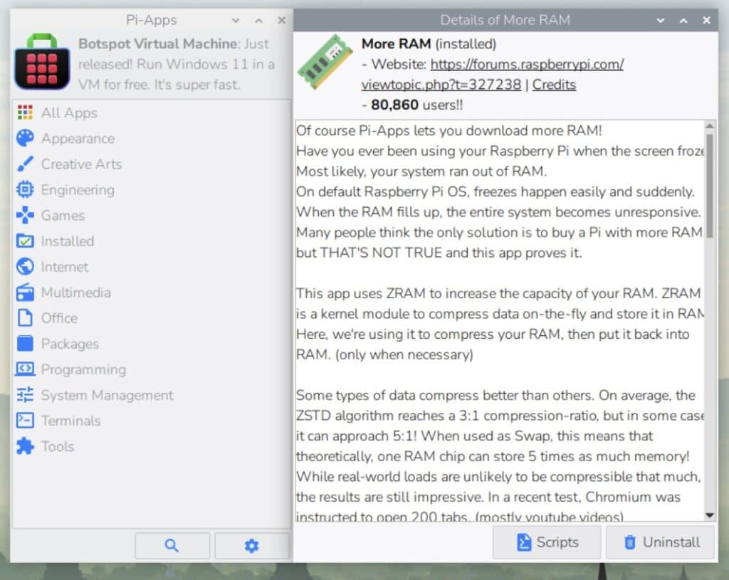The image size is (729, 580).
Task: Click the Credits link
Action: (554, 85)
